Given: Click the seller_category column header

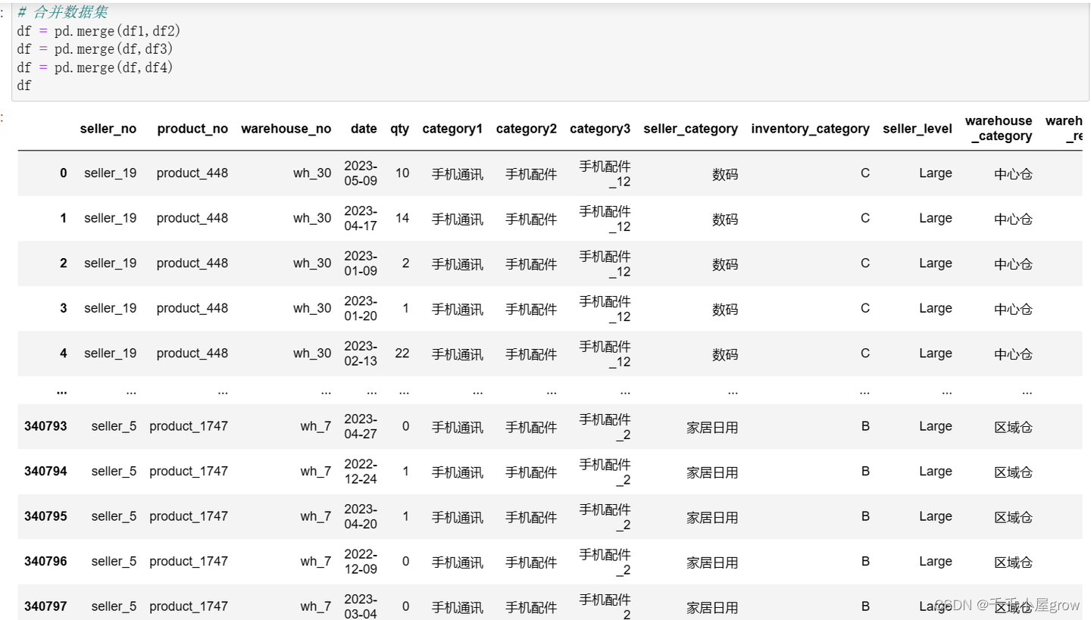Looking at the screenshot, I should [691, 129].
